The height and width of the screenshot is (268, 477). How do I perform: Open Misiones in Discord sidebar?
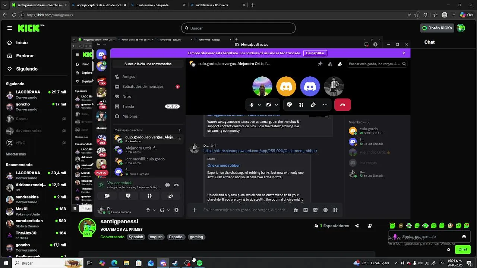click(x=148, y=116)
